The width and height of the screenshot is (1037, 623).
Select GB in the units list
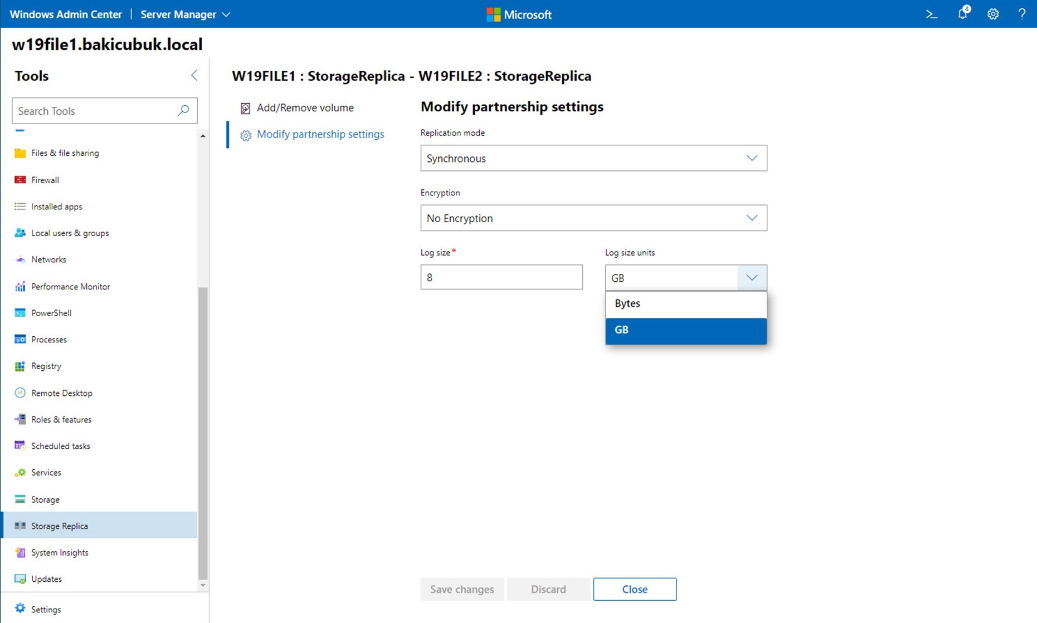(686, 330)
